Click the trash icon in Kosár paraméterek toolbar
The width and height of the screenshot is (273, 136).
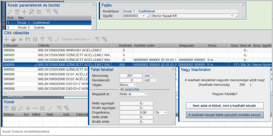tap(17, 12)
